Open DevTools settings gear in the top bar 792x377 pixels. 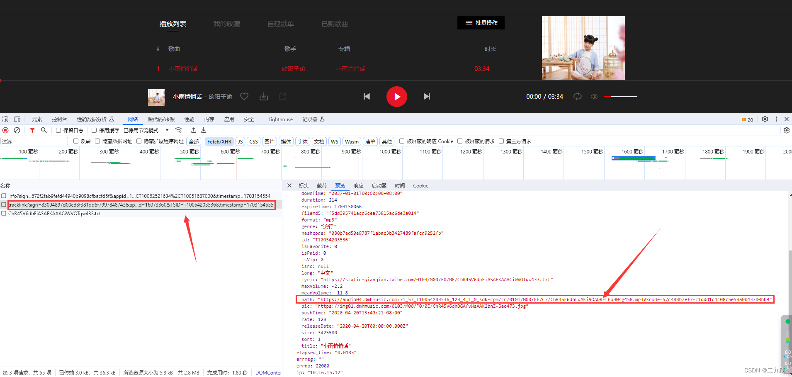pos(765,119)
